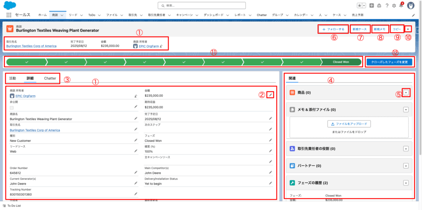Click pencil icon next to Tracking Number
This screenshot has width=422, height=210.
coord(136,194)
